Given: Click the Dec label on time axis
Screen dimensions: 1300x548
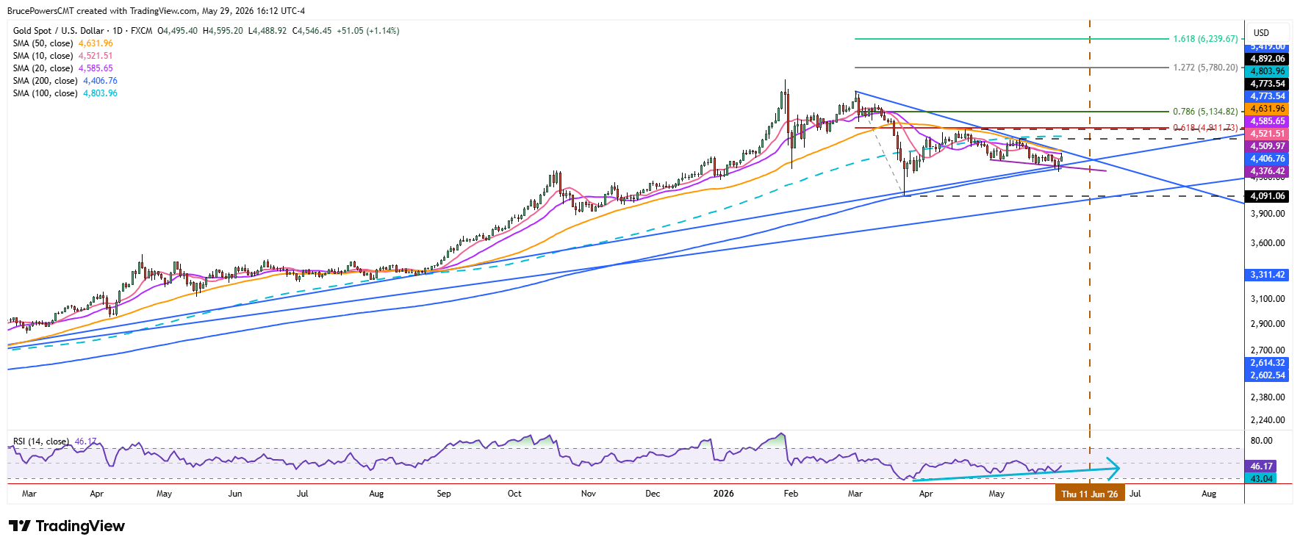Looking at the screenshot, I should [653, 494].
